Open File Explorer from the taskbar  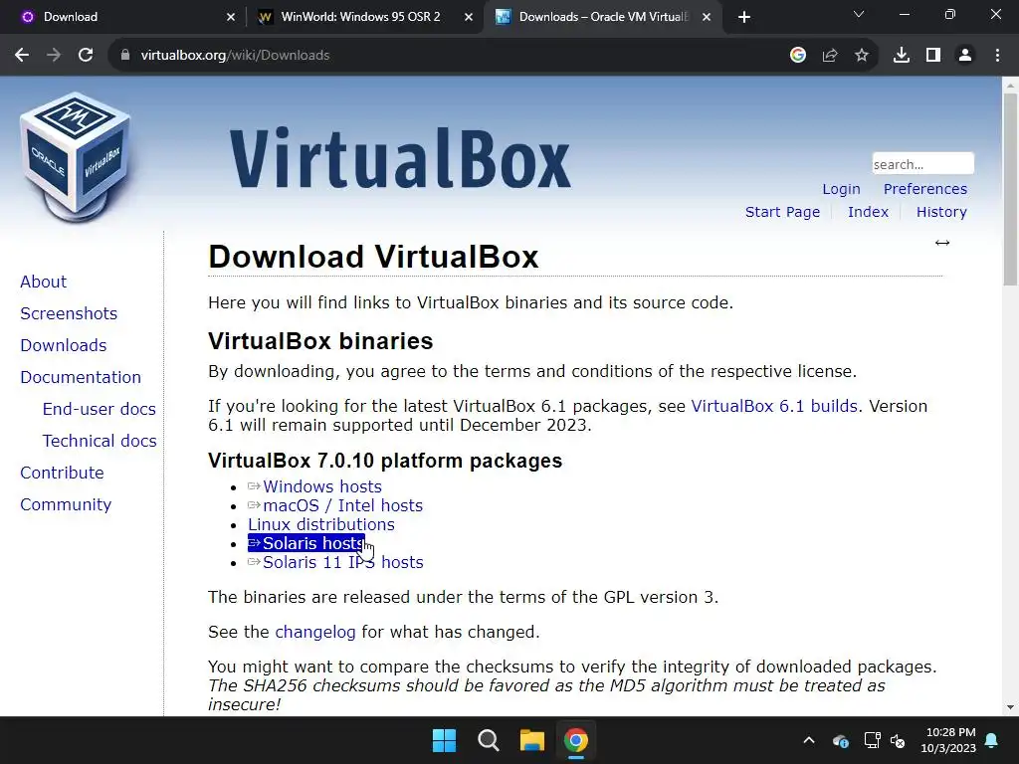[531, 740]
